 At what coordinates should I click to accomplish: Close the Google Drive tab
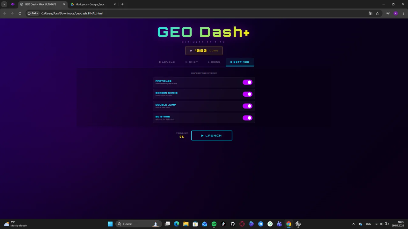coord(115,4)
